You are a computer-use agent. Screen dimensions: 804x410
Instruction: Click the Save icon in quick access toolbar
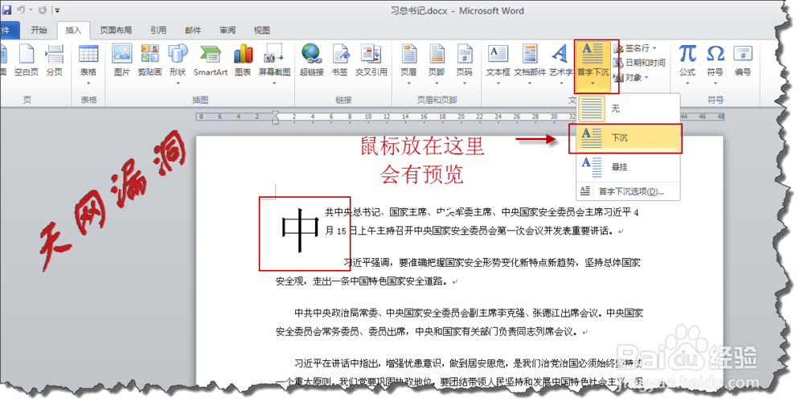pos(6,10)
